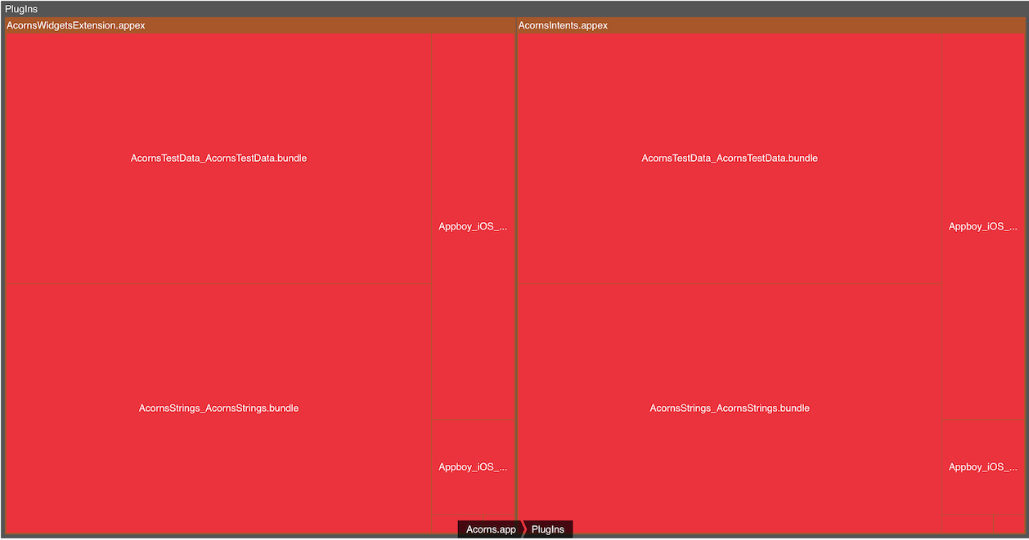Image resolution: width=1029 pixels, height=540 pixels.
Task: Open AcornsTestData bundle tile in AcornsWidgetsExtension
Action: pos(218,158)
